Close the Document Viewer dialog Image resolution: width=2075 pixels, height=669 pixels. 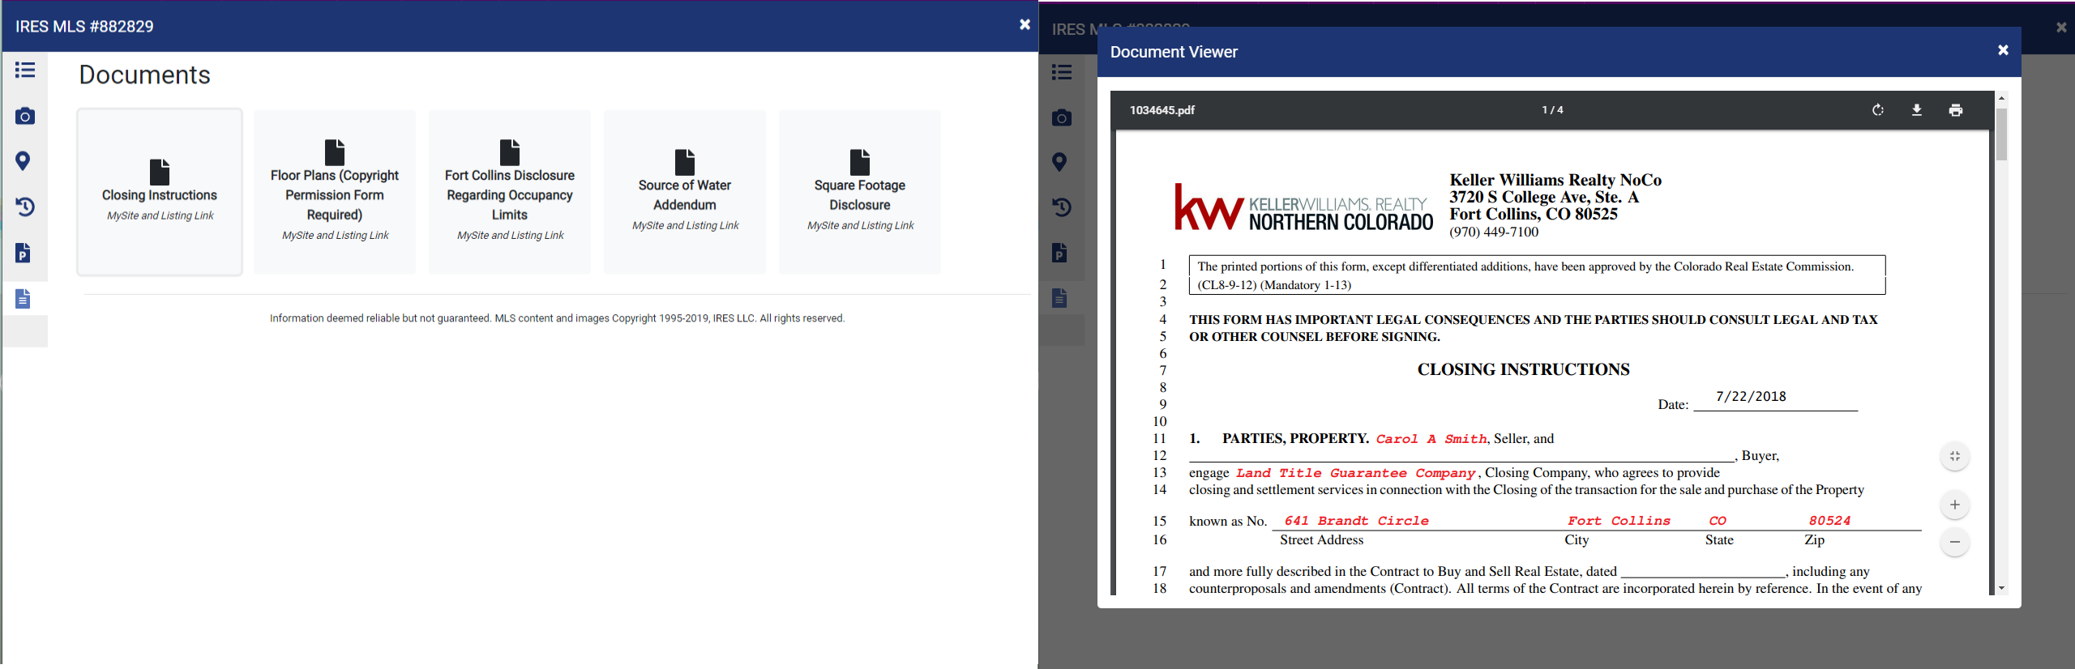tap(2002, 50)
